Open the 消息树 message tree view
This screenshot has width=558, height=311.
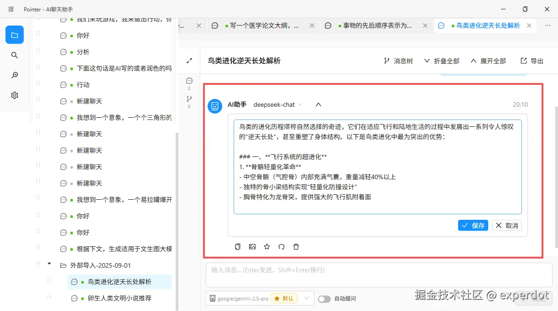click(398, 61)
